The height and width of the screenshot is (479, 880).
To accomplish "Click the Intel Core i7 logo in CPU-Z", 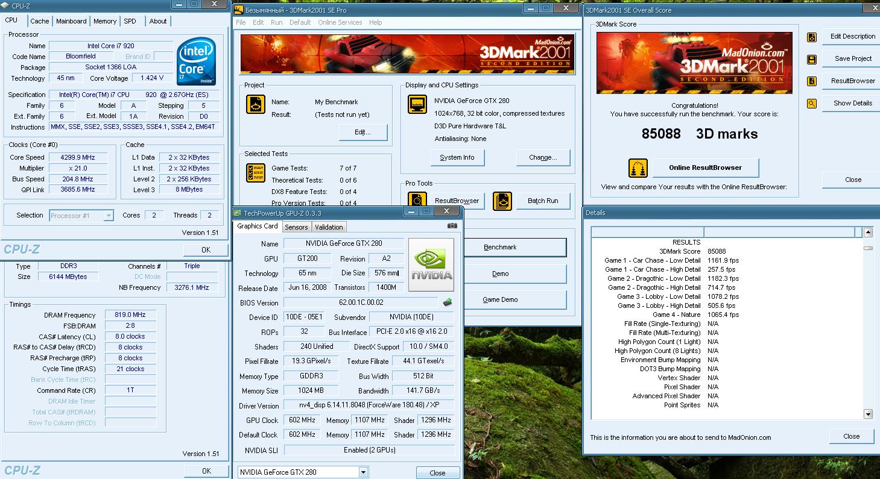I will click(x=197, y=61).
